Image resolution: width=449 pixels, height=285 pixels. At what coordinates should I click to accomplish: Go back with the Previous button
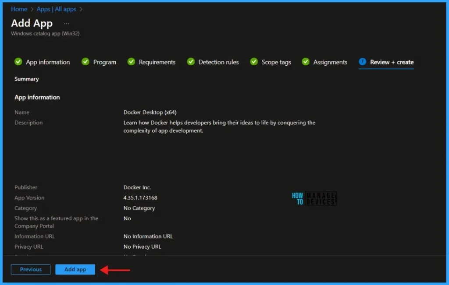31,269
